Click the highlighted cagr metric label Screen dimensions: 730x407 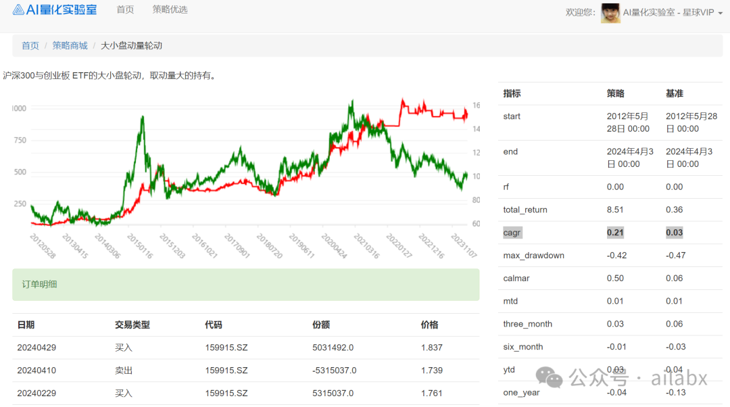(x=512, y=233)
